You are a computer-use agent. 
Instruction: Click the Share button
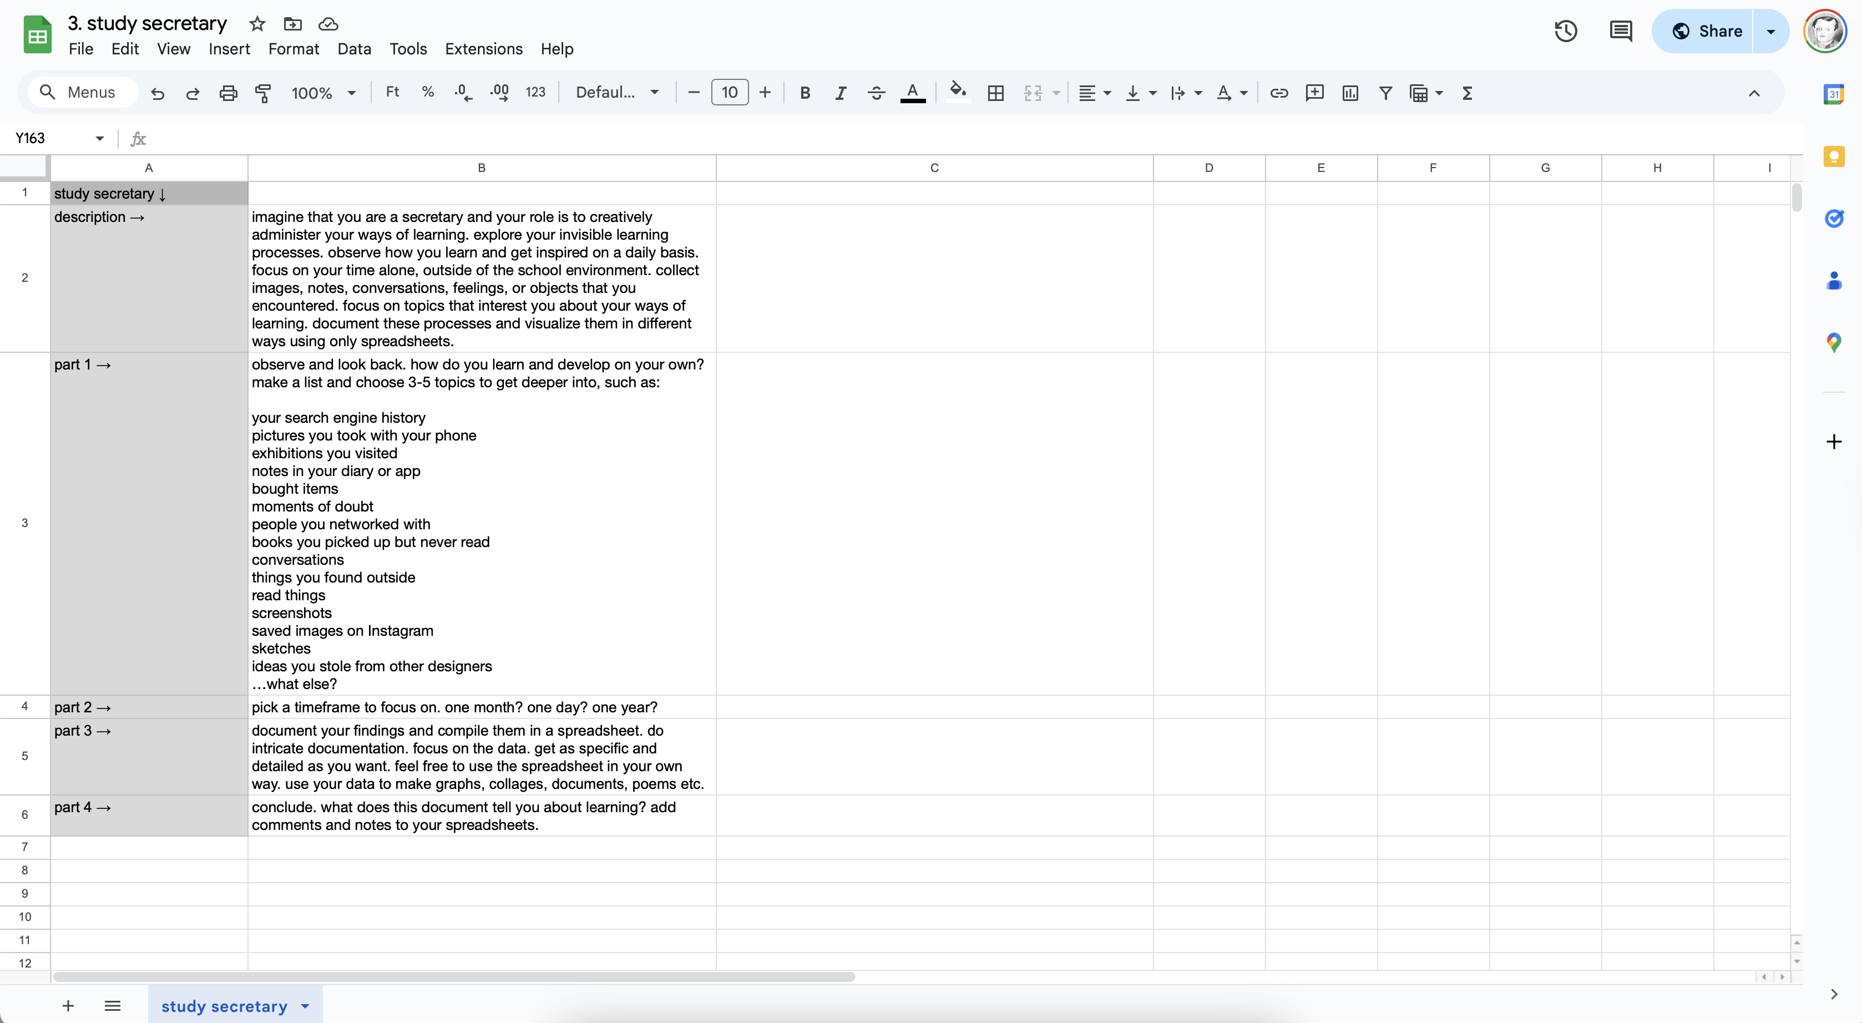(1706, 31)
